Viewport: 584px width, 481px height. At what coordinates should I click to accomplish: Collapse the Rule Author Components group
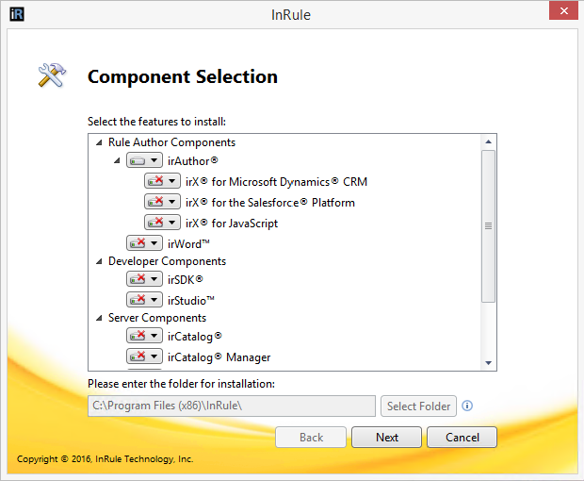pos(99,142)
